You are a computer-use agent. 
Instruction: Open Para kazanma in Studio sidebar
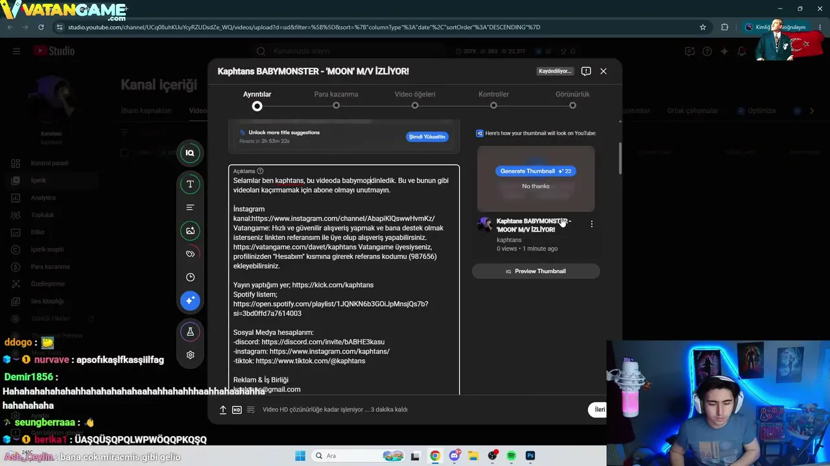(50, 267)
